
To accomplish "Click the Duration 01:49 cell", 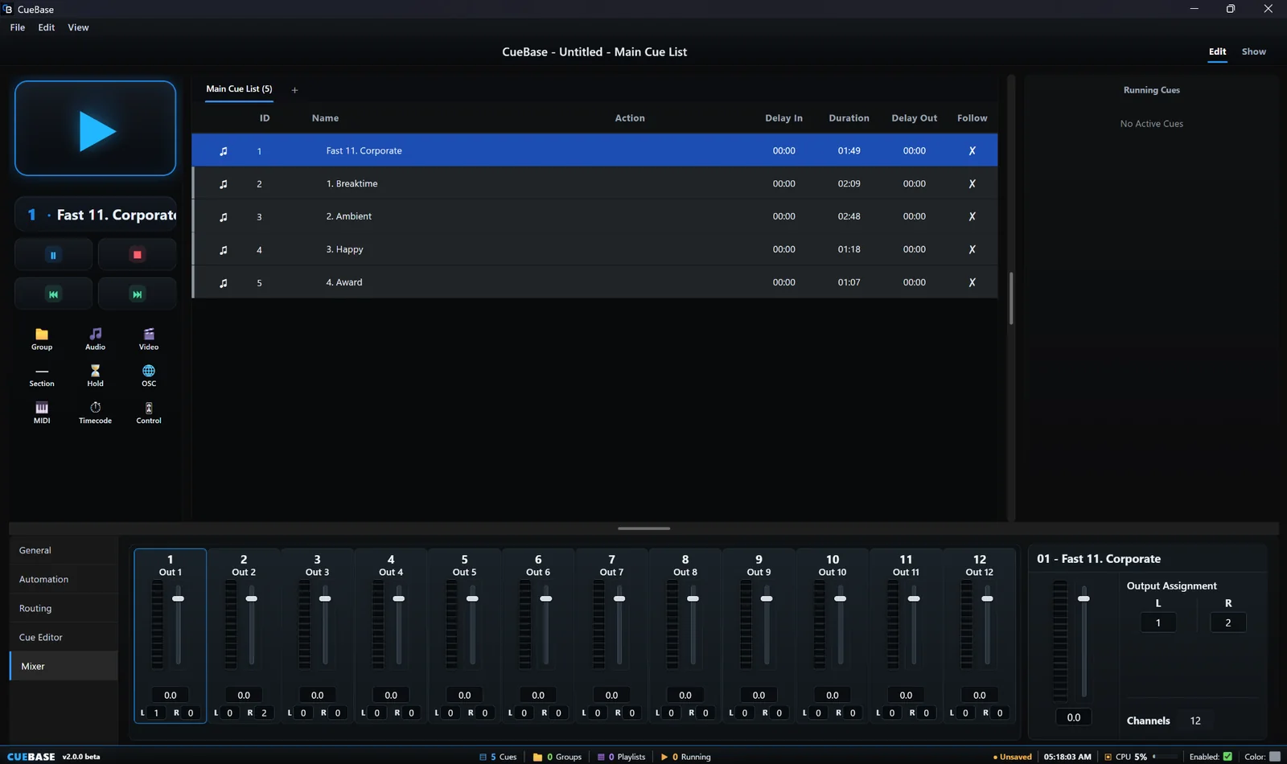I will pos(849,151).
